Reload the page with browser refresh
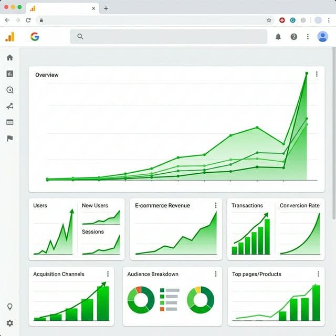This screenshot has height=336, width=336. (x=28, y=20)
